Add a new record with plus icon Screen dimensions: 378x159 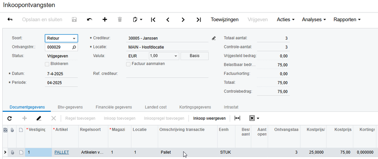coord(105,20)
